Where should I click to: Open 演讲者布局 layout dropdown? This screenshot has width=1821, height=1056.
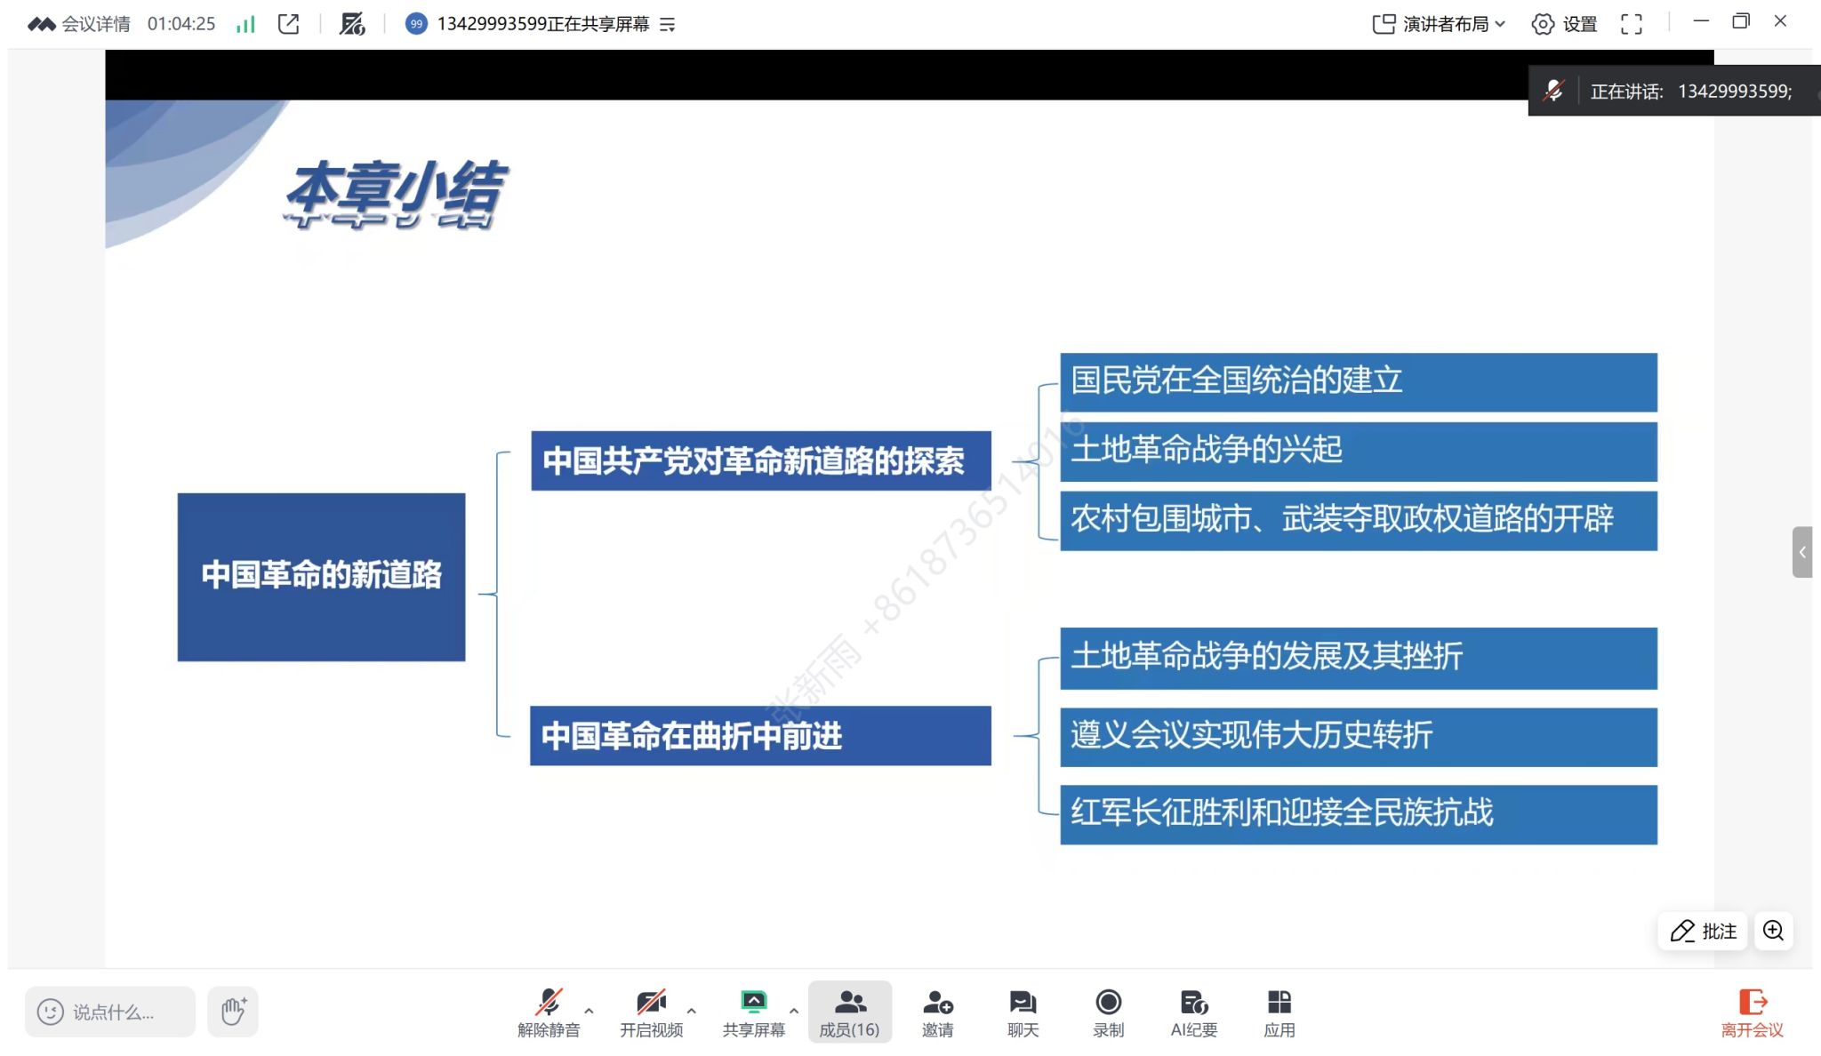click(1439, 24)
